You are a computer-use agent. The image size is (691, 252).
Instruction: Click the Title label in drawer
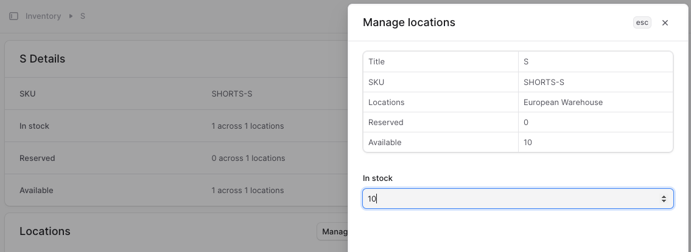376,61
